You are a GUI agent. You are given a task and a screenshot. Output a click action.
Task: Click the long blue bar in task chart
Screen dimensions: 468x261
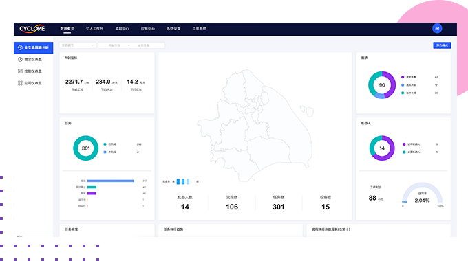coord(110,181)
